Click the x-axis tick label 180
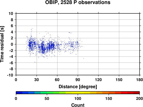The image size is (143, 107). tap(140, 80)
